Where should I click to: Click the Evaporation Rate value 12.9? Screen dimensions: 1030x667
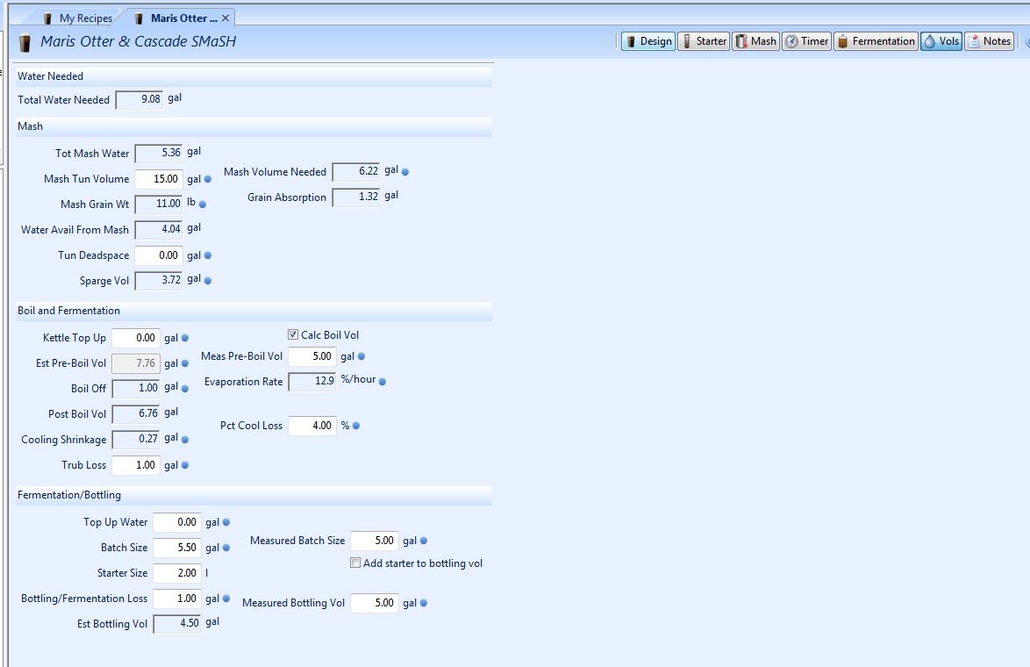[x=312, y=381]
